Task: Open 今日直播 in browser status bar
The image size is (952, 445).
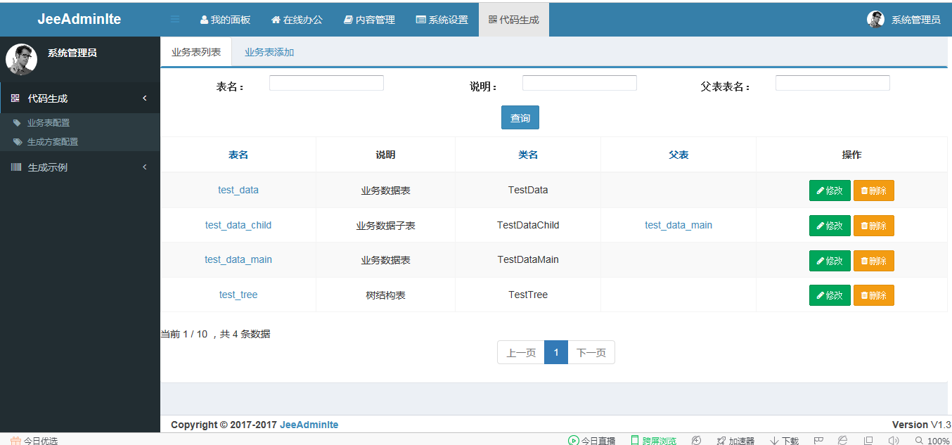Action: (x=591, y=441)
